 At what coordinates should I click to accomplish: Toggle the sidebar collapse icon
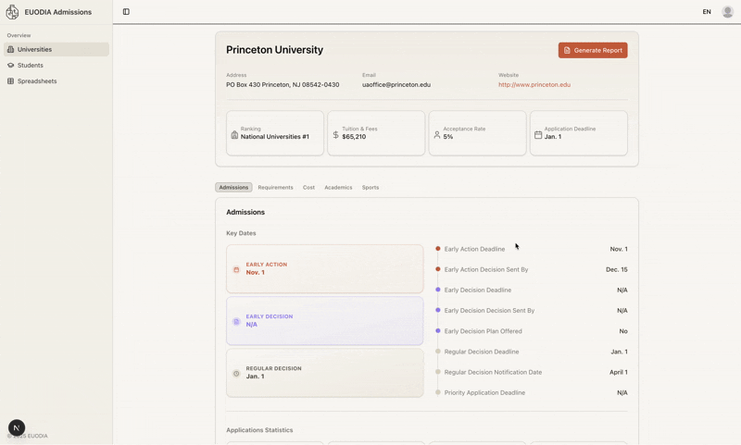coord(126,12)
